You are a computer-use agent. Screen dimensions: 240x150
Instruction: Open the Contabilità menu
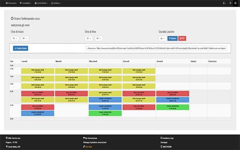(x=26, y=3)
